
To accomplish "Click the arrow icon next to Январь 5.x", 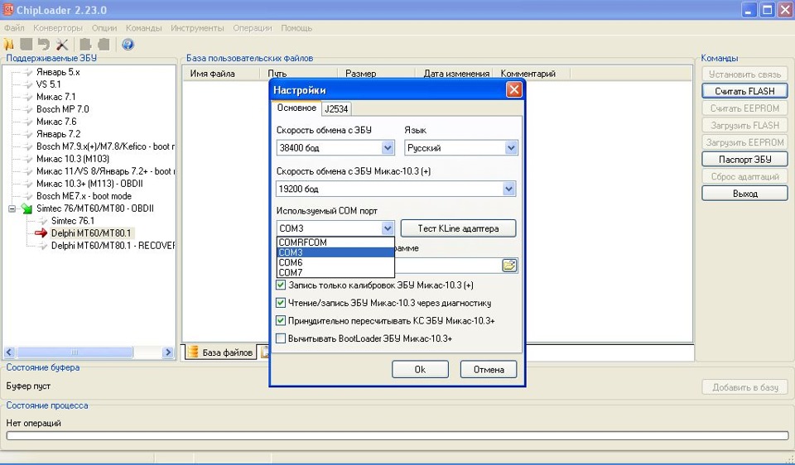I will [28, 73].
